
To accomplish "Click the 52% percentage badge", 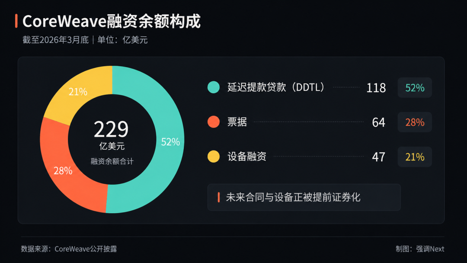I will pos(415,87).
